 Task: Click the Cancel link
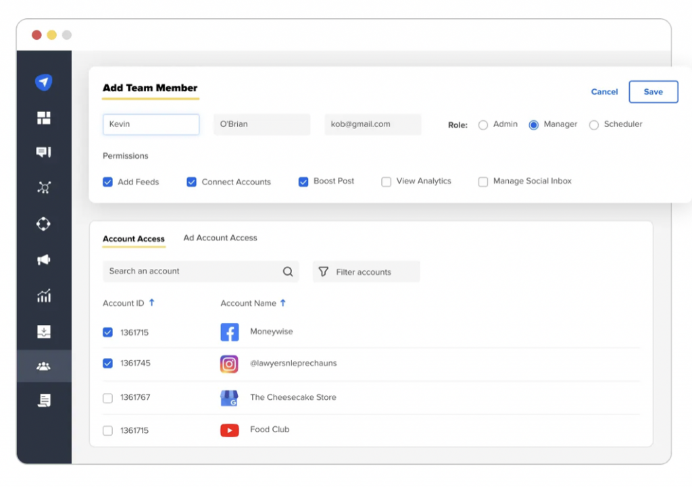pos(604,92)
